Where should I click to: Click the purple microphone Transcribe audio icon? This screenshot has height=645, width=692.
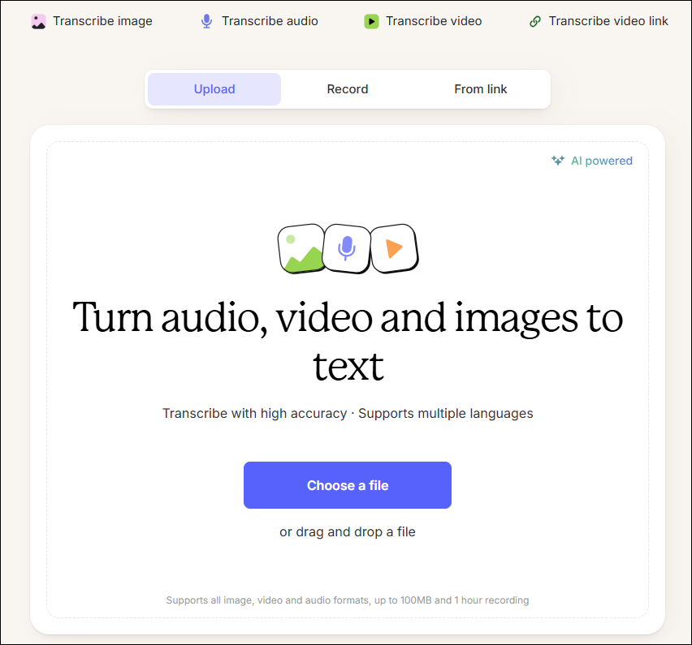coord(206,21)
